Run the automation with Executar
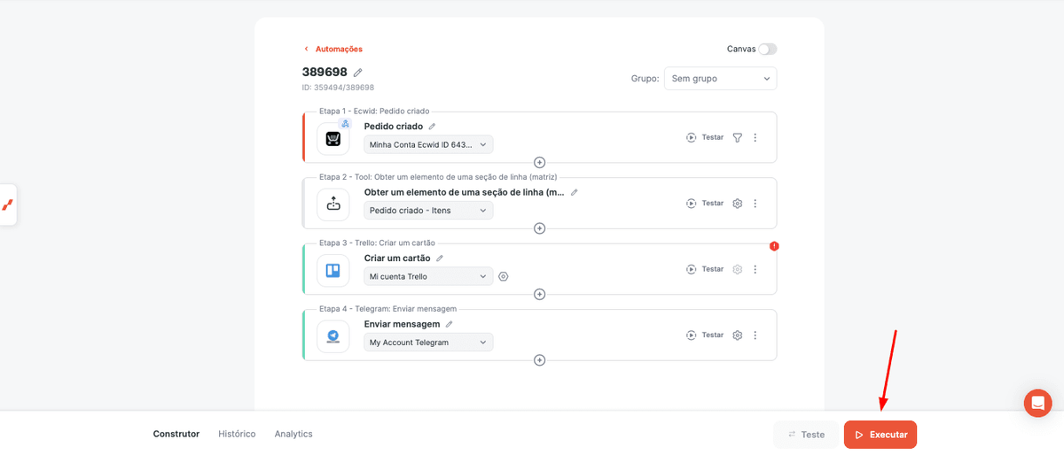Viewport: 1064px width, 455px height. point(880,435)
